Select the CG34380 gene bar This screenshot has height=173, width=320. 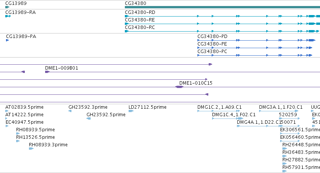223,7
